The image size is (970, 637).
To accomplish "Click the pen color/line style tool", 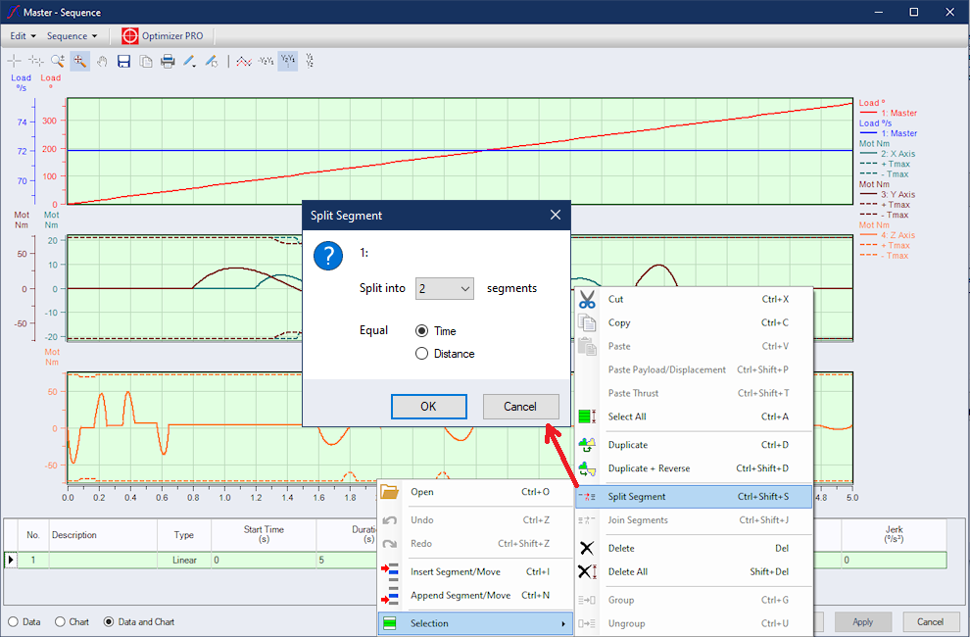I will point(190,61).
